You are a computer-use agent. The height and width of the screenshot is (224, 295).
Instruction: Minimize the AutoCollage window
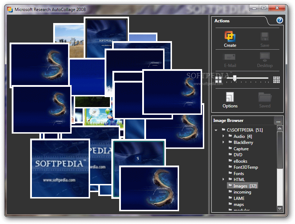(x=254, y=8)
